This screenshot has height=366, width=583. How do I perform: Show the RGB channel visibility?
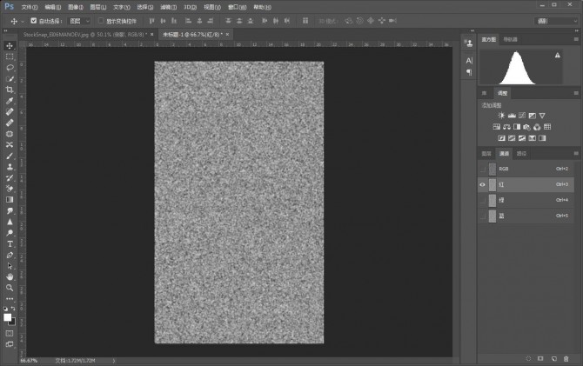pyautogui.click(x=482, y=169)
